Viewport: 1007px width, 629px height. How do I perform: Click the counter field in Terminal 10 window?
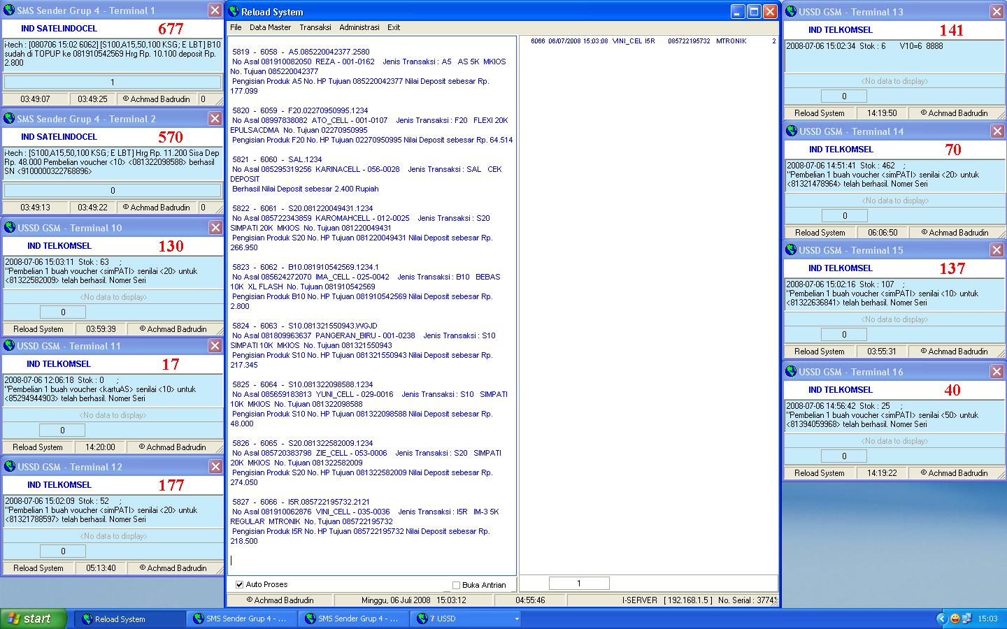click(63, 312)
